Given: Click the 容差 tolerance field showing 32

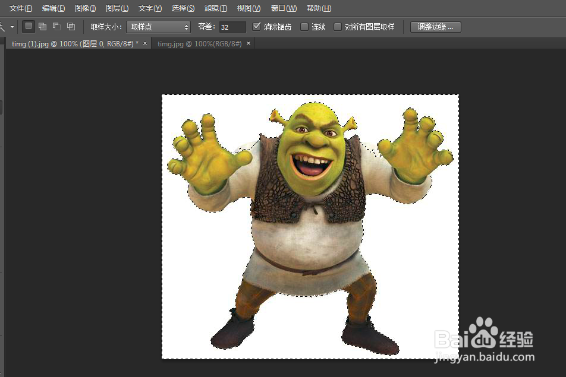Looking at the screenshot, I should pyautogui.click(x=232, y=27).
